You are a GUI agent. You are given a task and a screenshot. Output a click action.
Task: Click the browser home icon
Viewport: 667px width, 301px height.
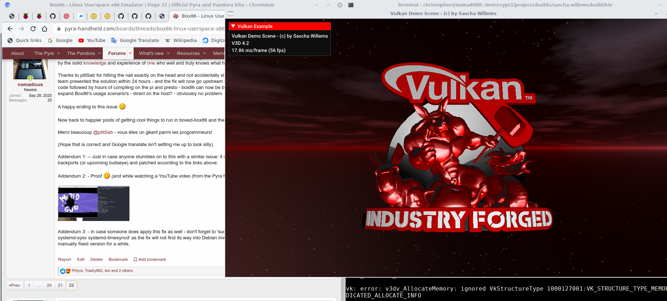click(45, 29)
